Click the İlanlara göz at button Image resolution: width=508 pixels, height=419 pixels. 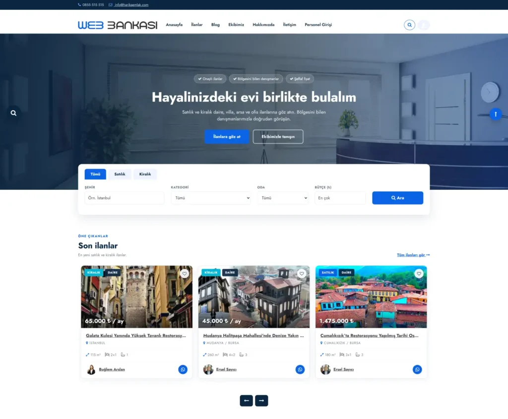[227, 137]
